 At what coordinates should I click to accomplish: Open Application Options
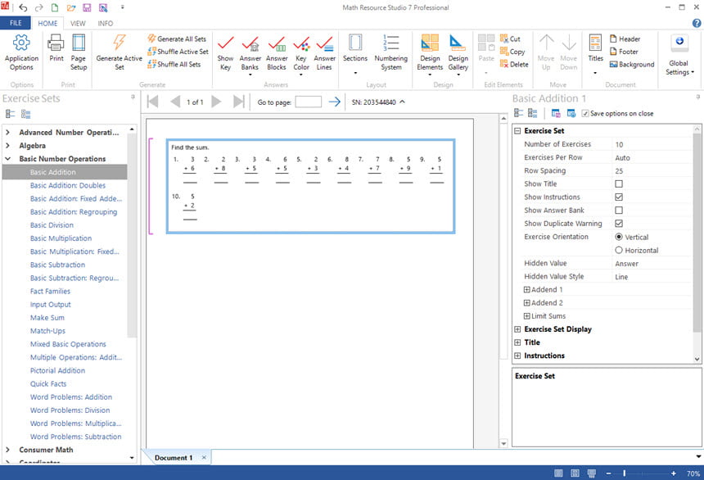[x=21, y=52]
